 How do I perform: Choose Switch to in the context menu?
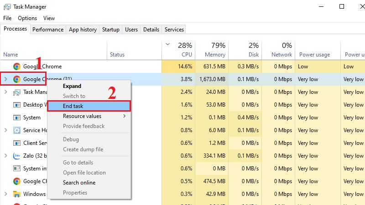click(x=89, y=96)
